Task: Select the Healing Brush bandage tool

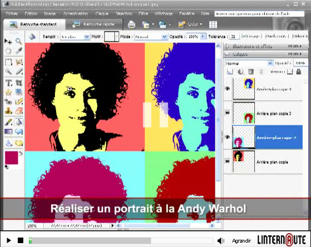Action: pos(19,102)
